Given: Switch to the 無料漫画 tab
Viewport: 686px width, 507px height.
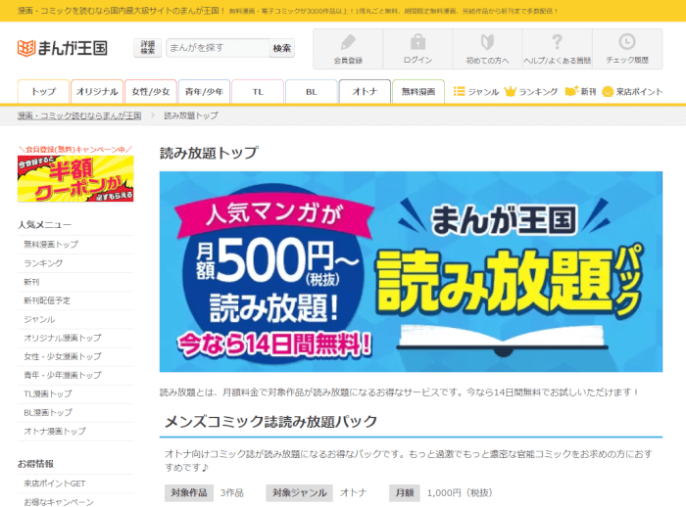Looking at the screenshot, I should coord(418,91).
